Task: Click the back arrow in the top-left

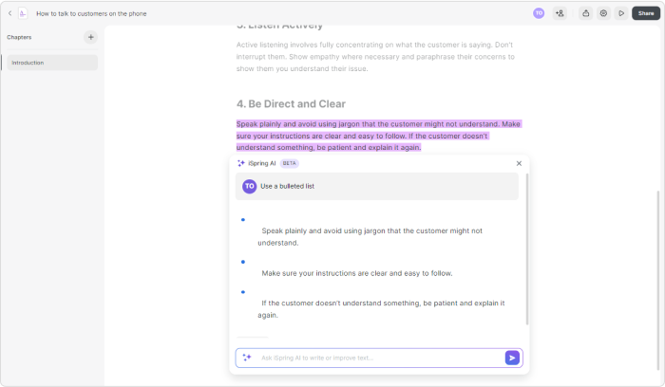Action: pos(9,13)
